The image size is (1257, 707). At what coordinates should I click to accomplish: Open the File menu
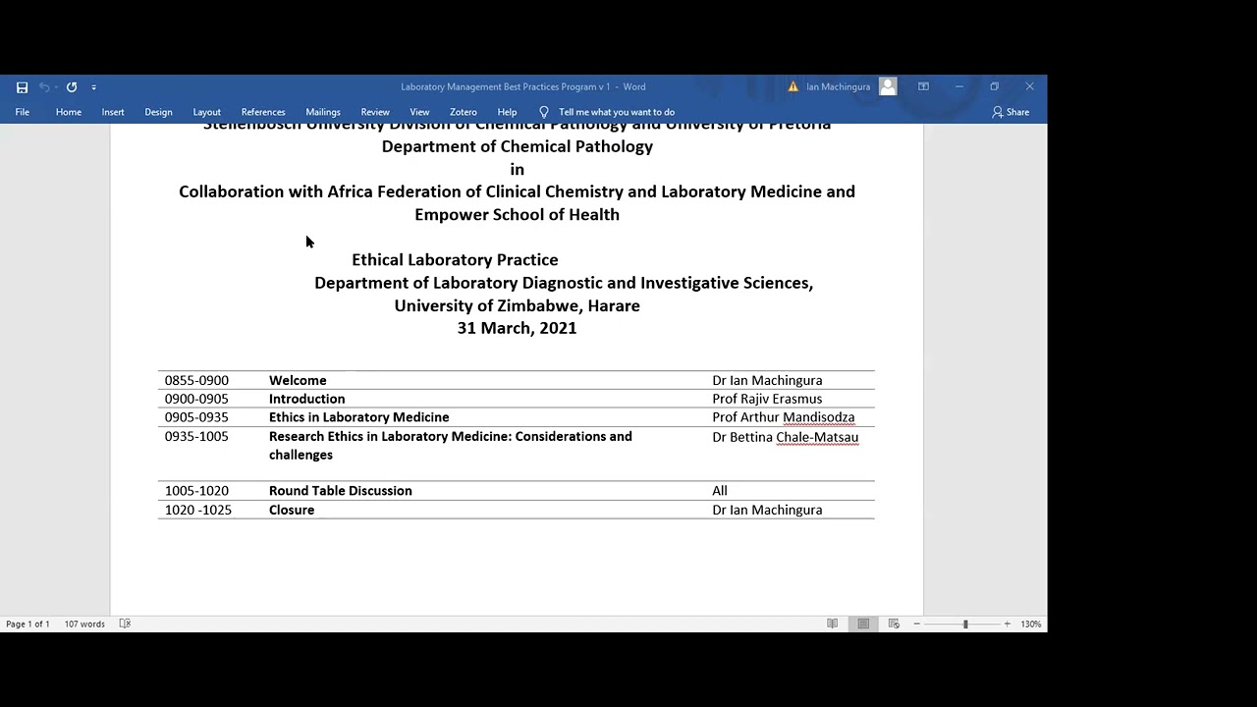(22, 112)
